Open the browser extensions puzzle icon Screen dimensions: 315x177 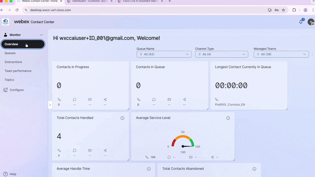coord(294,10)
